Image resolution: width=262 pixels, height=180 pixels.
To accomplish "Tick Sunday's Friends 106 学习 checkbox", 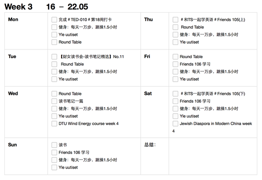I will click(x=54, y=152).
